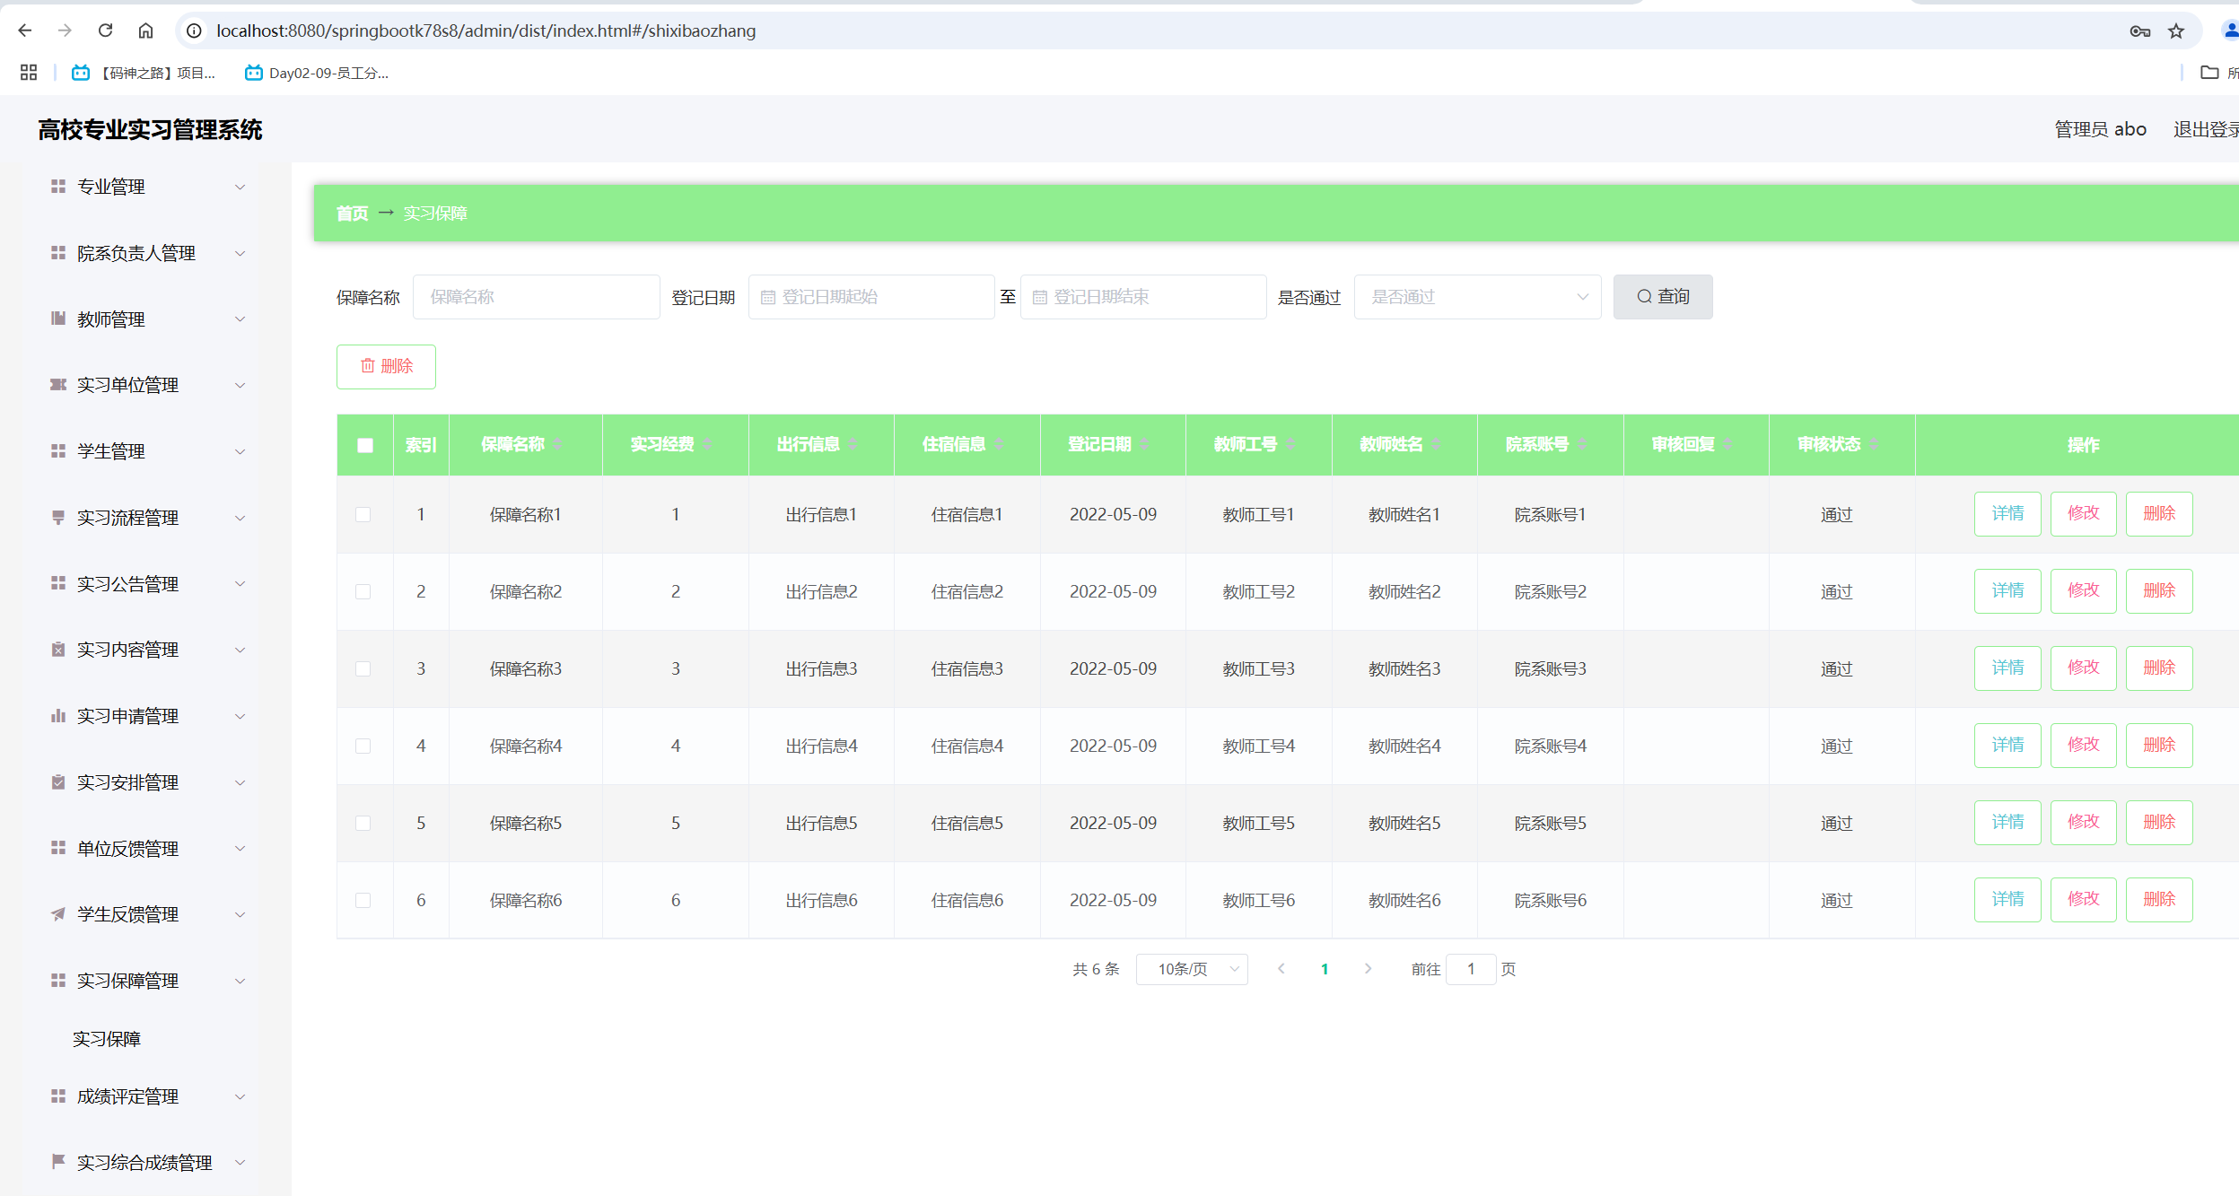This screenshot has height=1196, width=2239.
Task: Open the 【码神之路】项目 bookmark
Action: 144,73
